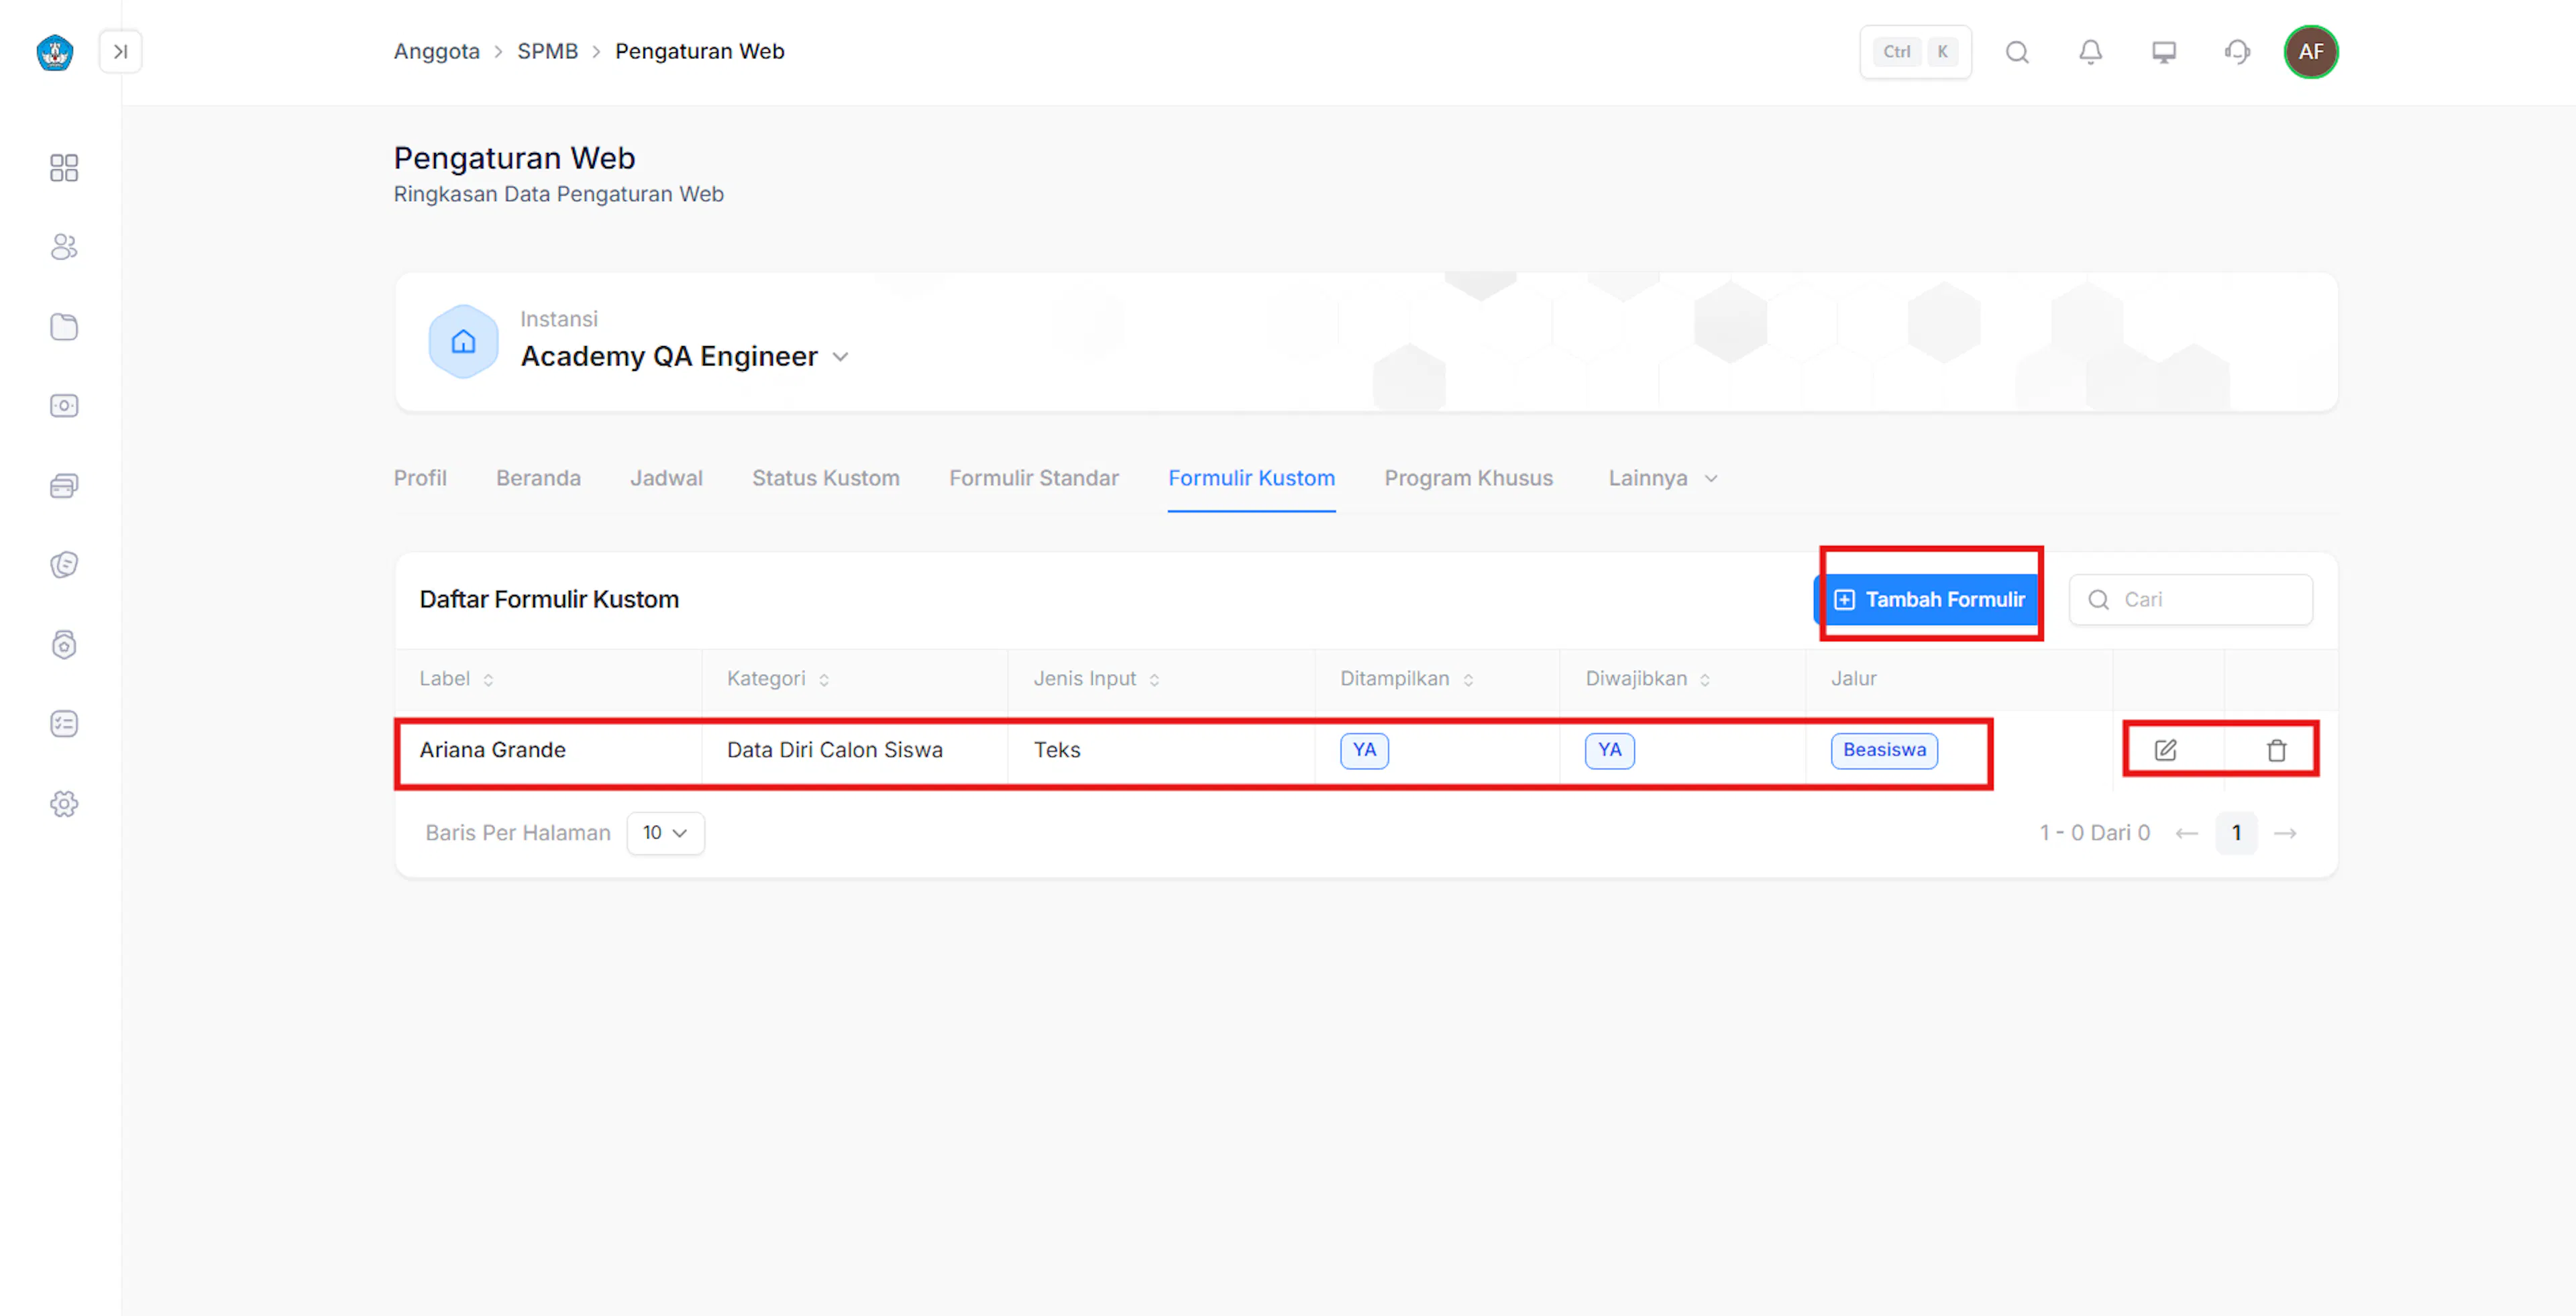Image resolution: width=2576 pixels, height=1316 pixels.
Task: Expand the Lainnya tab dropdown
Action: click(1711, 479)
